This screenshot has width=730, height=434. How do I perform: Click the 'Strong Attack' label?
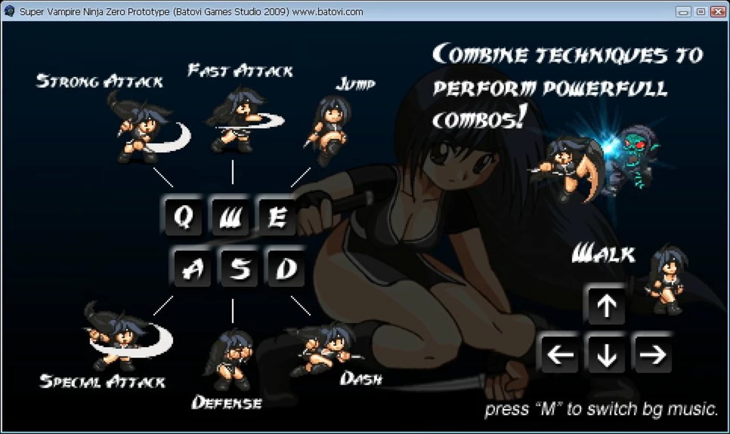(99, 81)
